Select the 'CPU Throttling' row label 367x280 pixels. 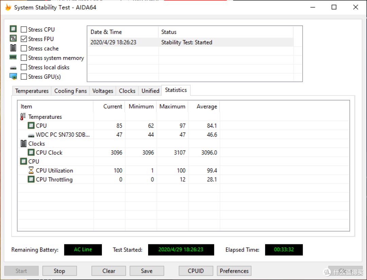[54, 180]
